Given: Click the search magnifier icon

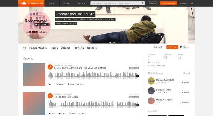Looking at the screenshot, I should pos(142,3).
